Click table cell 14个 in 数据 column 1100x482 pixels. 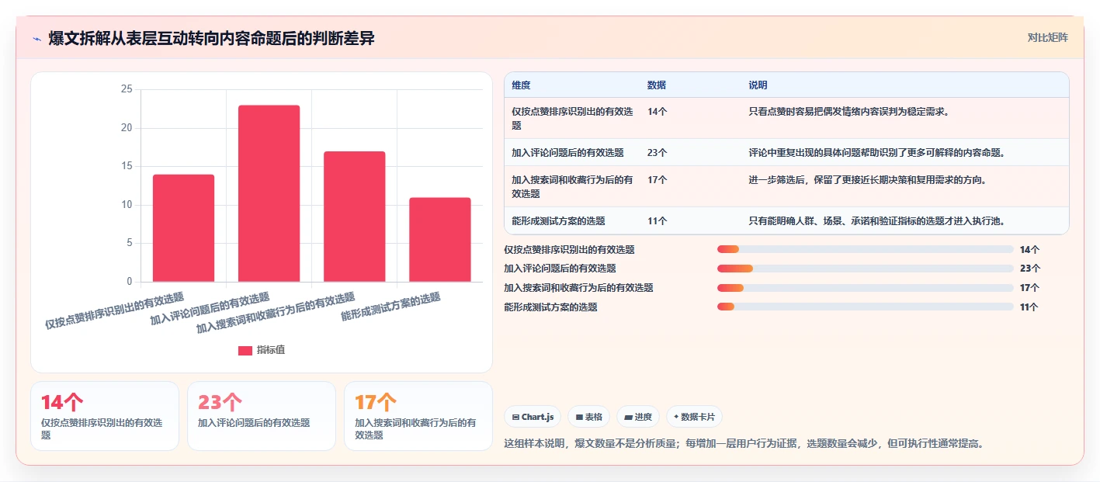point(657,112)
